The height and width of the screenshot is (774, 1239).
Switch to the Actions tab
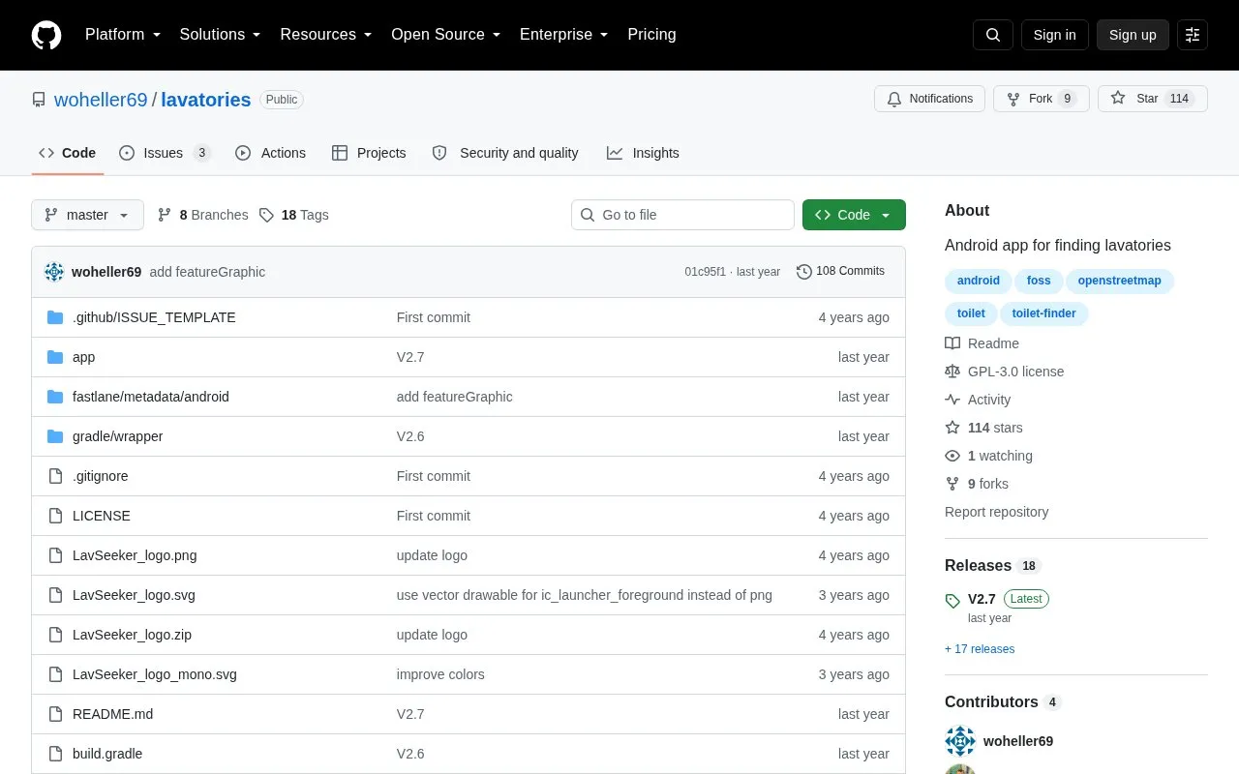click(x=271, y=153)
